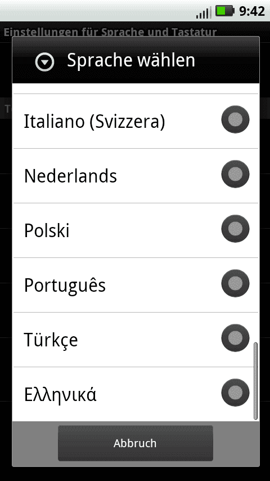Tap the battery icon in status bar
Screen dimensions: 270x481
click(225, 11)
